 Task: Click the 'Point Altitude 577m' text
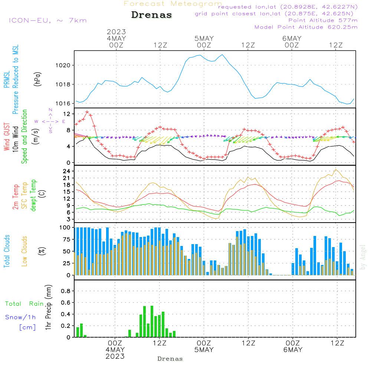(323, 20)
